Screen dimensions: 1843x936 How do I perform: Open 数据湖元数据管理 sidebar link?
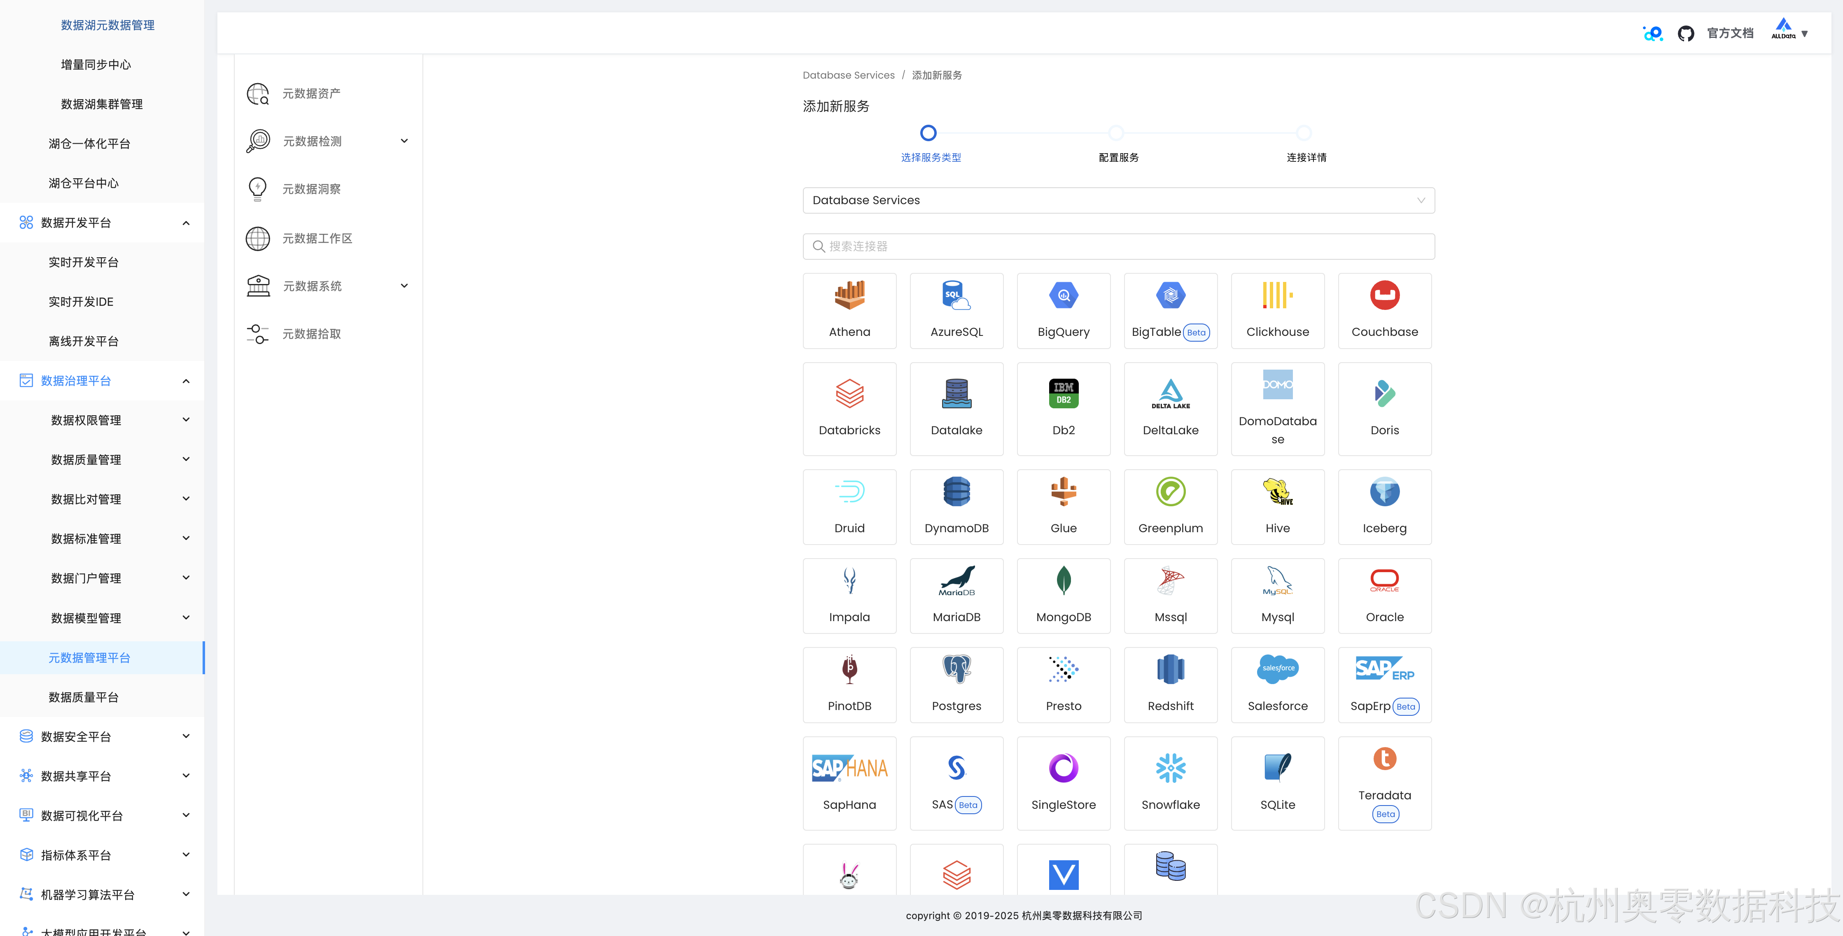tap(107, 25)
